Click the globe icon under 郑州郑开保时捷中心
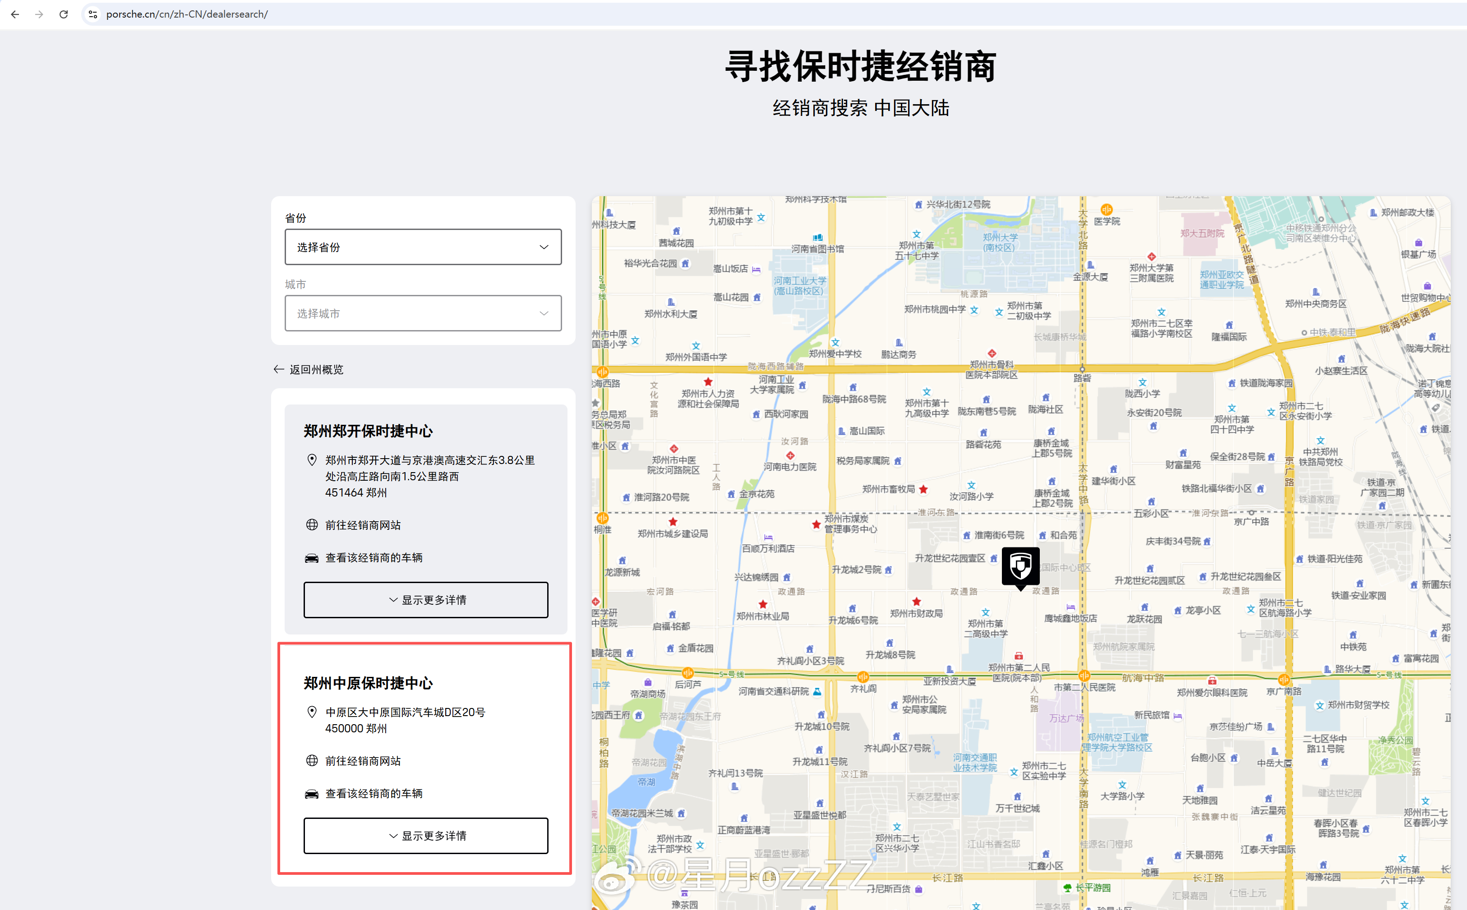Viewport: 1467px width, 910px height. tap(312, 525)
